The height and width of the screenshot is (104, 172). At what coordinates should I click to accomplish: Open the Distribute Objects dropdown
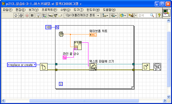point(114,16)
